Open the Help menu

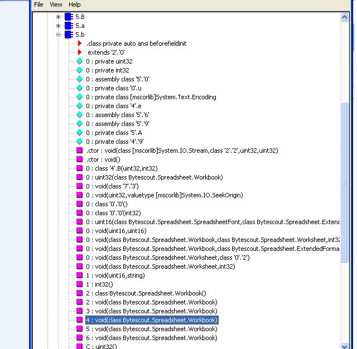74,4
